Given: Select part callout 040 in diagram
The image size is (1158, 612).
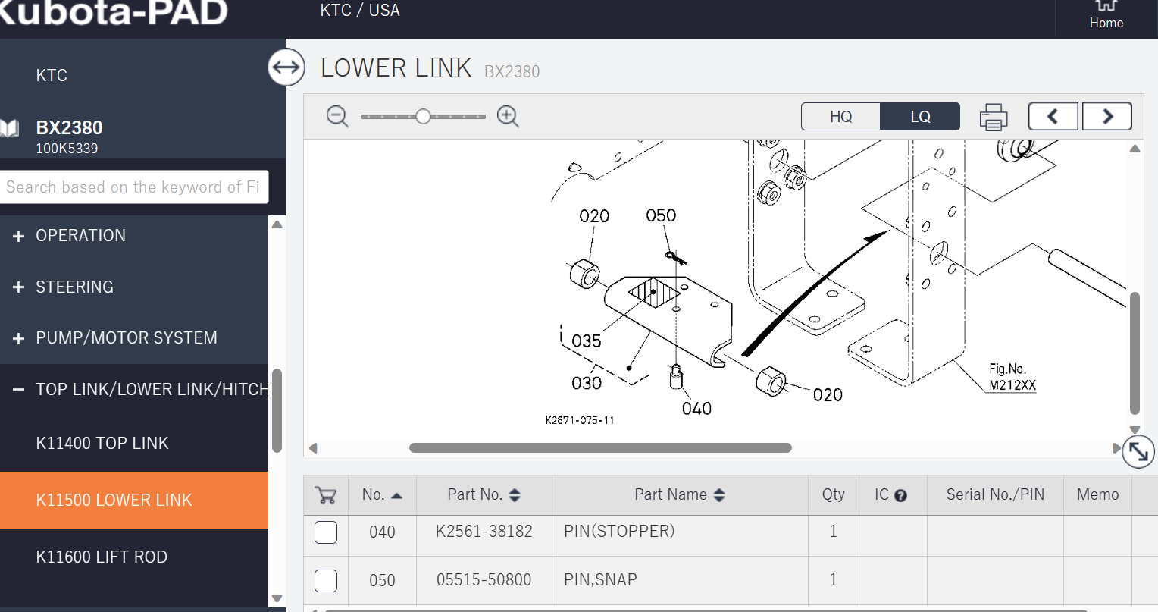Looking at the screenshot, I should coord(696,409).
